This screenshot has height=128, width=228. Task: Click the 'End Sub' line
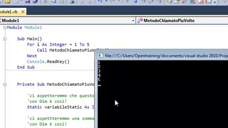tap(26, 67)
